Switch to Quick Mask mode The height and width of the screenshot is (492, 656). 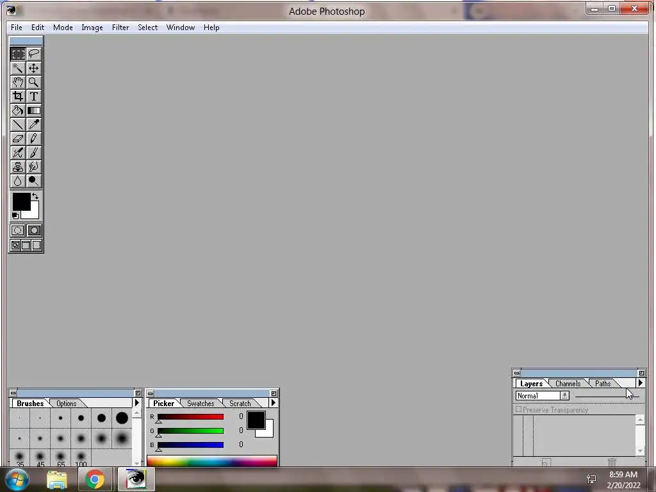click(34, 231)
